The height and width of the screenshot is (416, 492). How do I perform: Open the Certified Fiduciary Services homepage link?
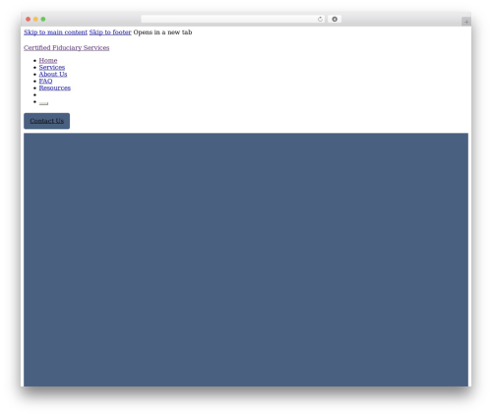67,47
